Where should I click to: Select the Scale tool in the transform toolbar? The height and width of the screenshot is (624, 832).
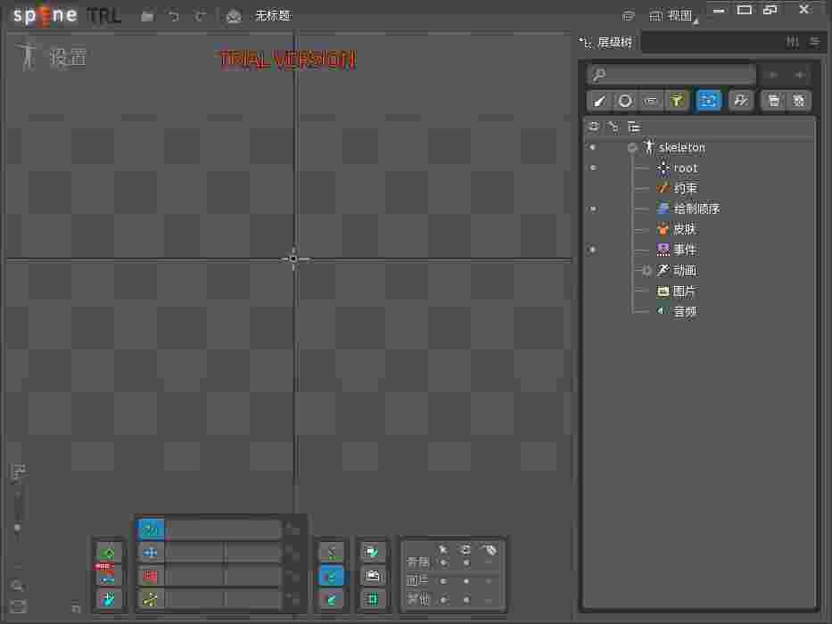click(x=151, y=577)
